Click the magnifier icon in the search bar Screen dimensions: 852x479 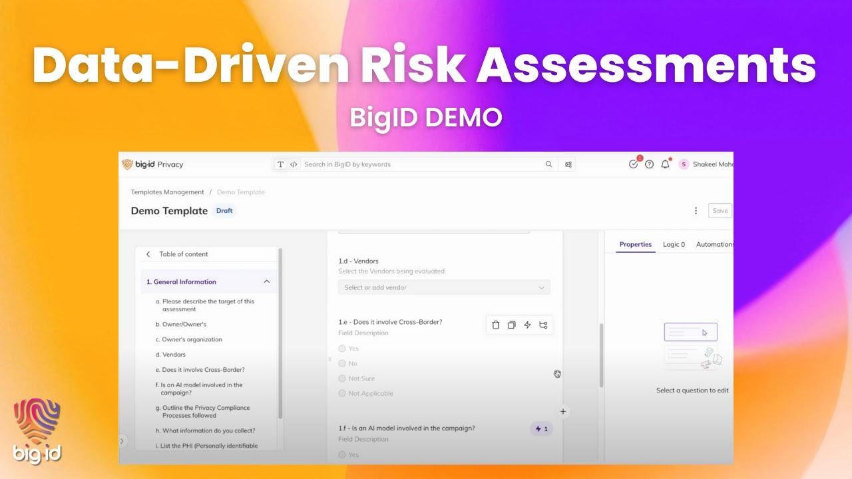click(548, 164)
